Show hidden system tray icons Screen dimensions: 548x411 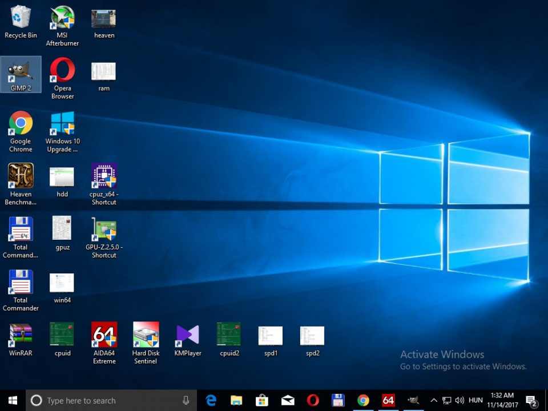(x=434, y=400)
